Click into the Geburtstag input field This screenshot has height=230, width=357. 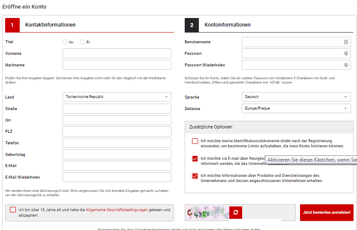coord(117,154)
